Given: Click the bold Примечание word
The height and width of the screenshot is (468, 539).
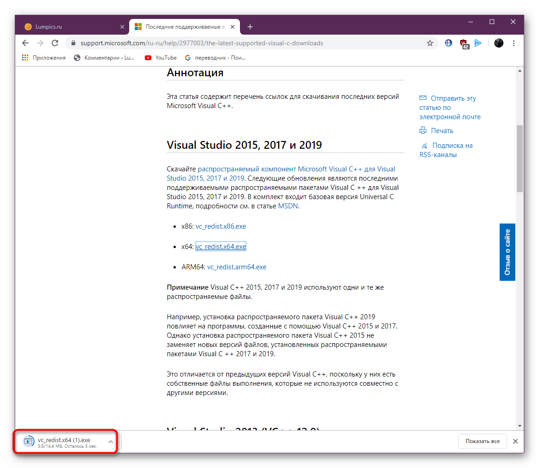Looking at the screenshot, I should click(x=188, y=287).
